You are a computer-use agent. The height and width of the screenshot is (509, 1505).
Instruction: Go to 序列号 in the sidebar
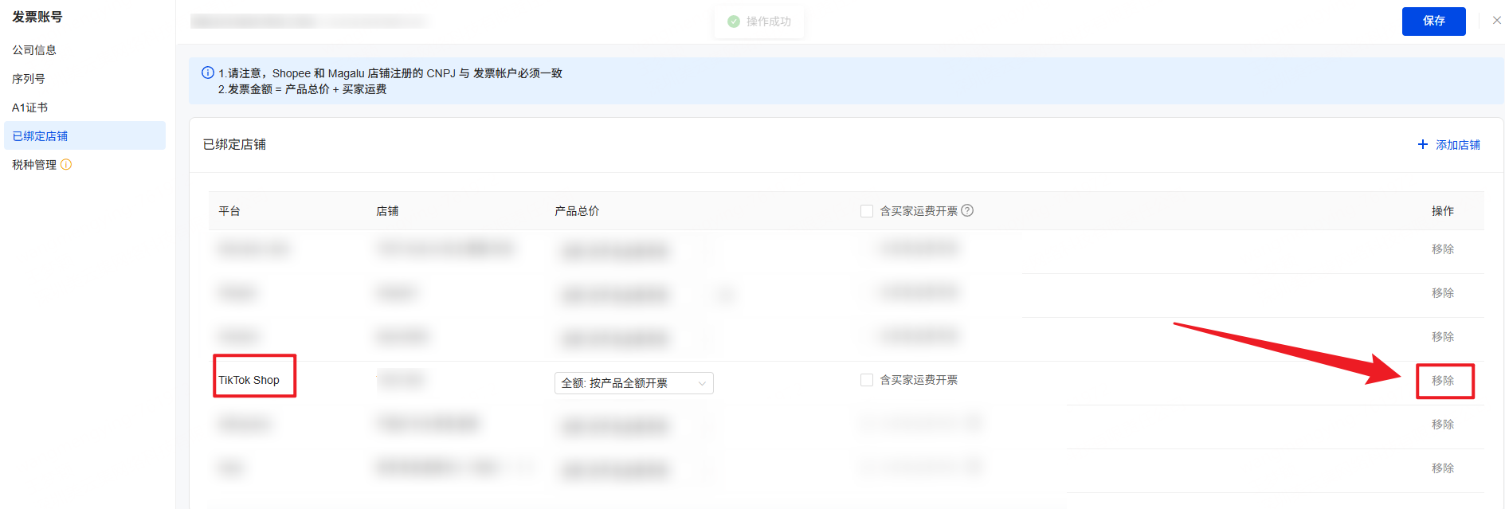coord(29,79)
